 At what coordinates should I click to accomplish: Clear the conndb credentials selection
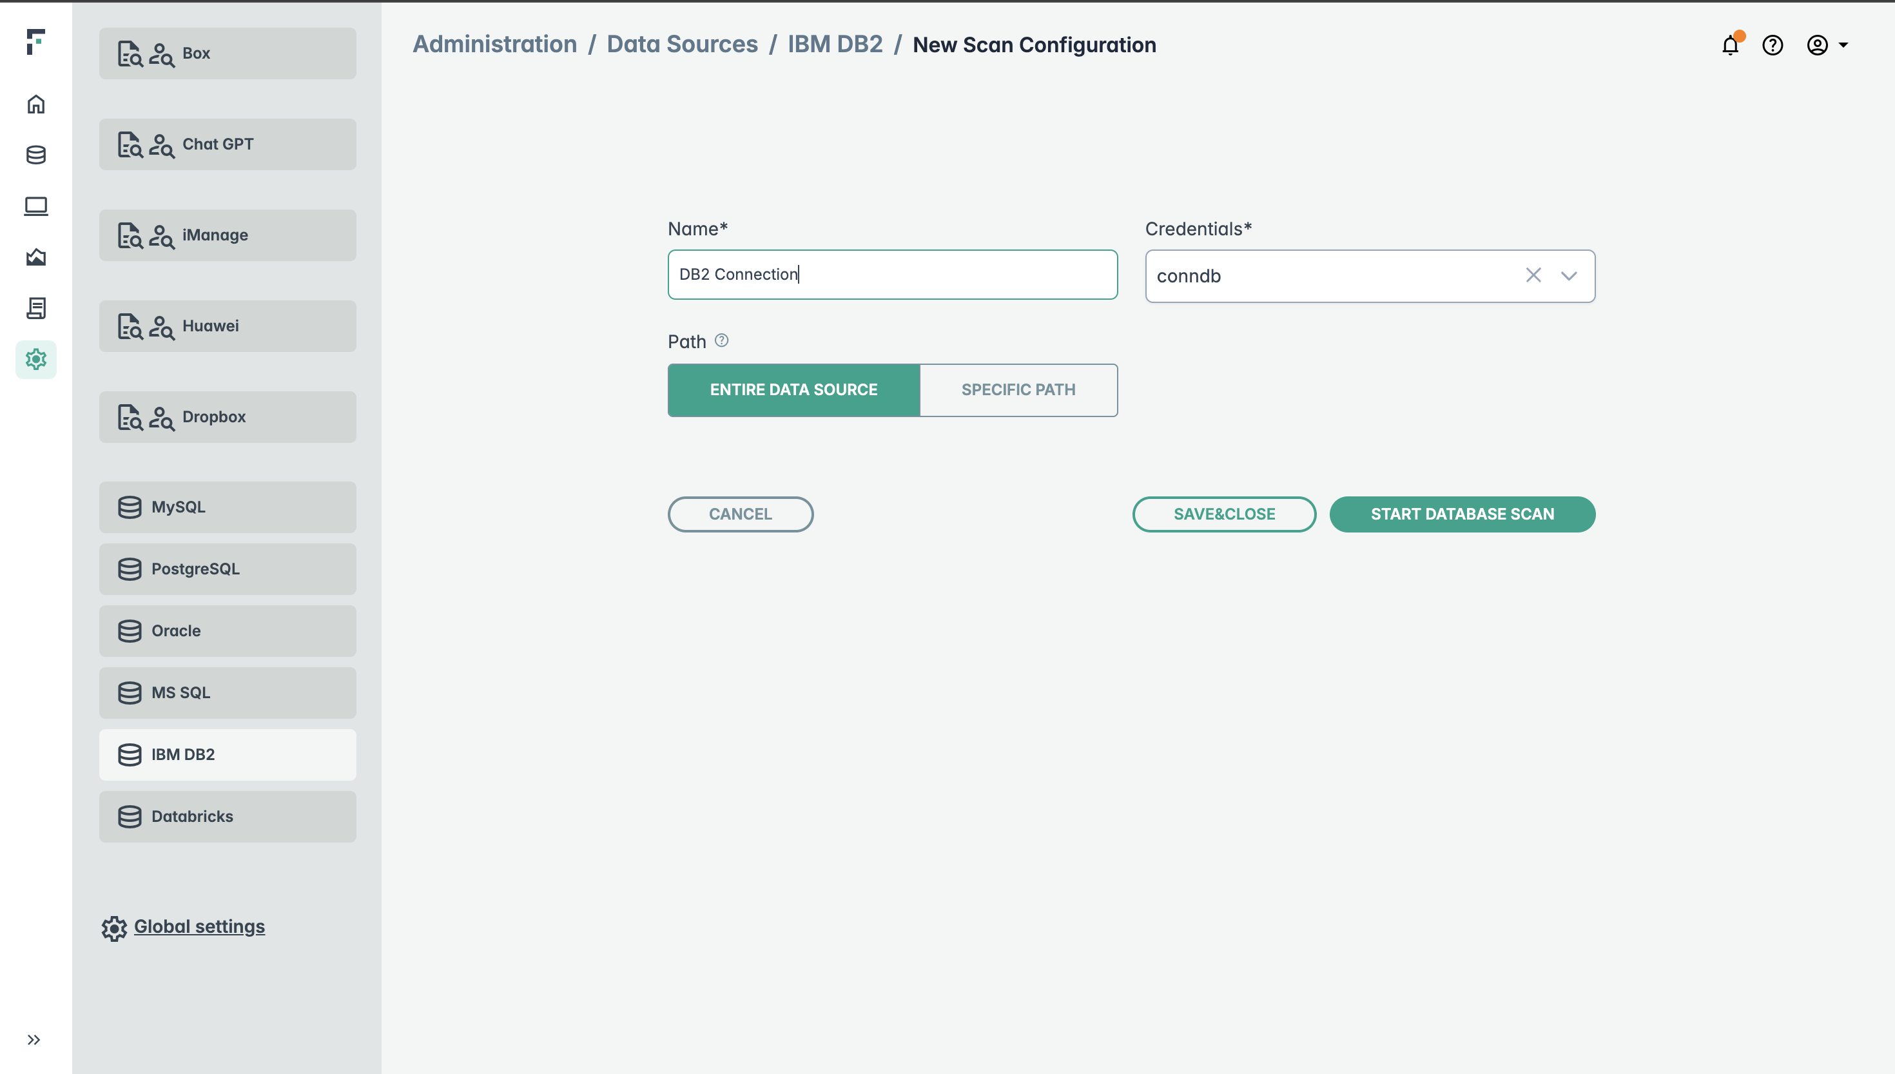click(x=1533, y=275)
